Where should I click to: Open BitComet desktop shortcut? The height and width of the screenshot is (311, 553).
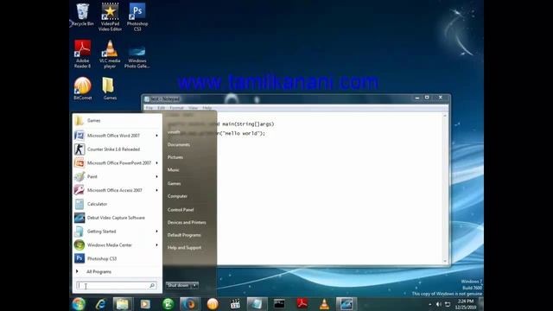point(83,88)
